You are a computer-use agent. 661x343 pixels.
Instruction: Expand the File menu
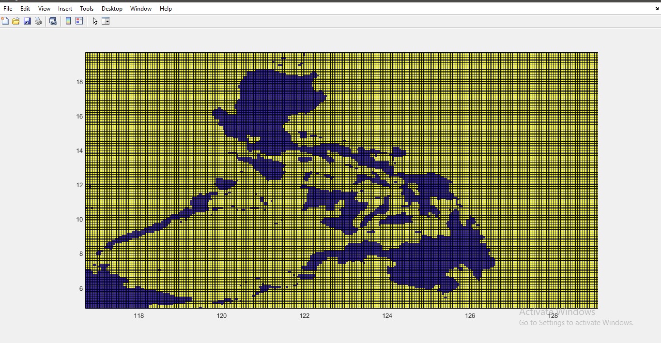(8, 9)
